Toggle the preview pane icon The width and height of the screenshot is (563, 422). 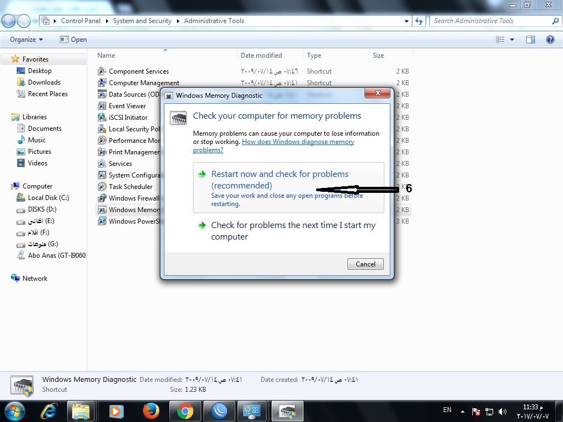531,40
